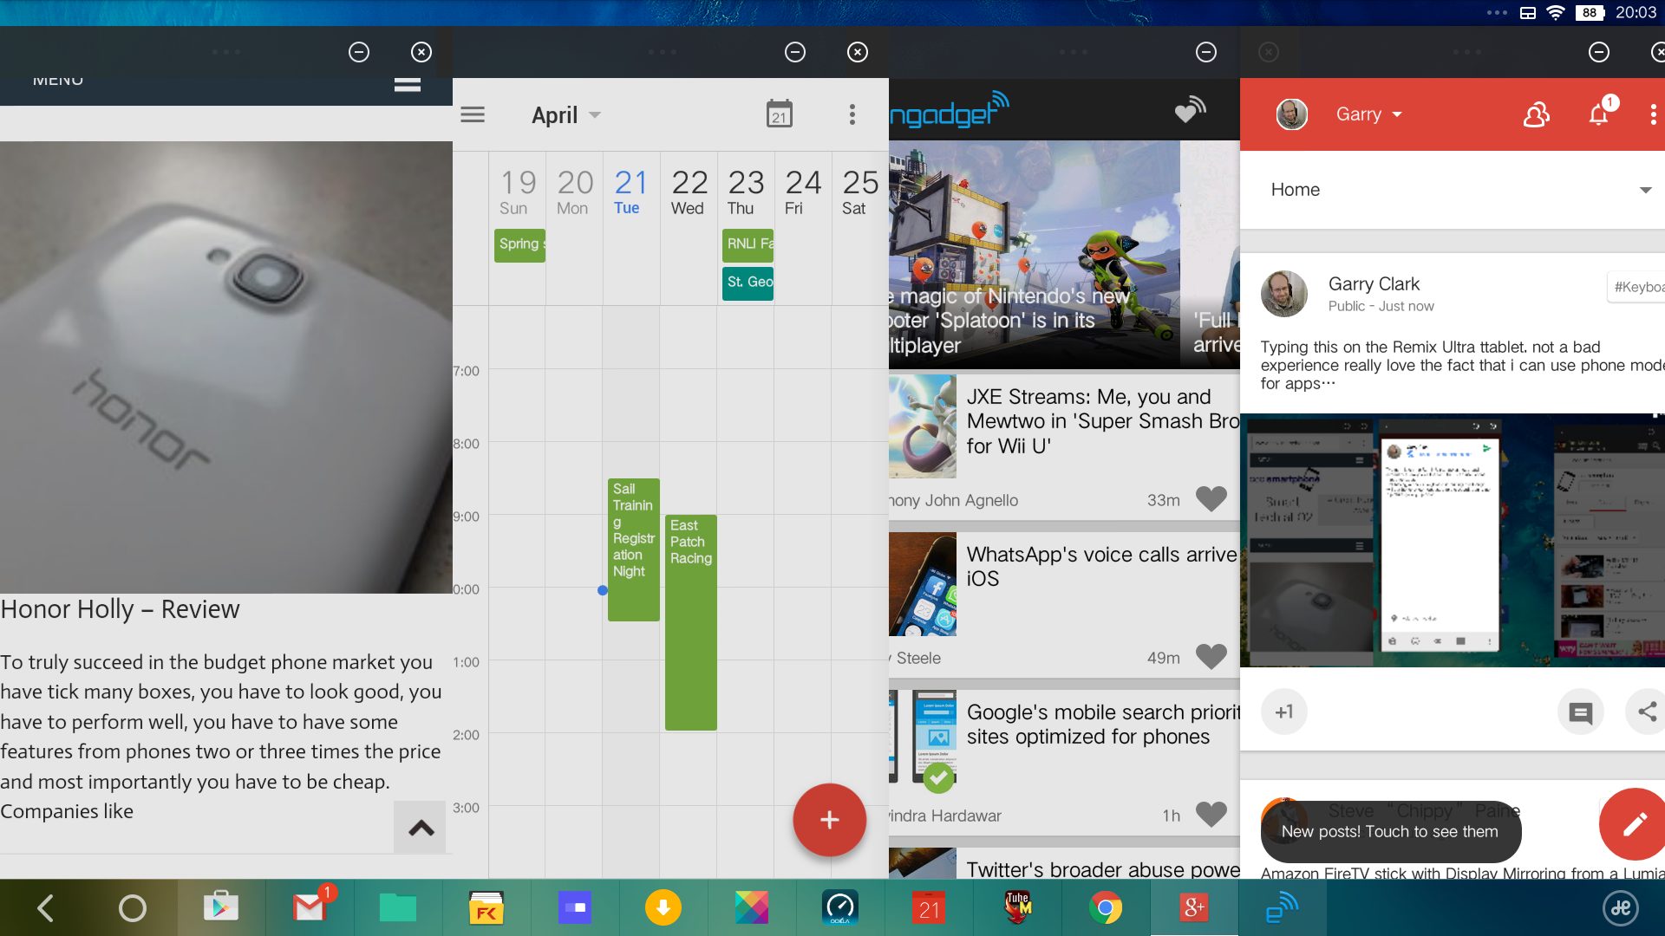Select Saturday 25 column header in calendar
The height and width of the screenshot is (936, 1665).
(859, 192)
